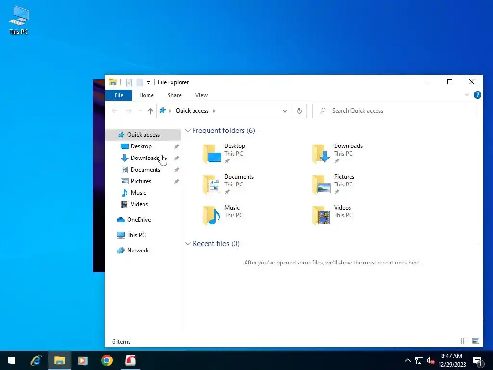Viewport: 493px width, 370px height.
Task: Open the network tray icon
Action: 419,360
